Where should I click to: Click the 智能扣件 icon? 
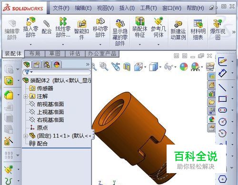pyautogui.click(x=81, y=24)
